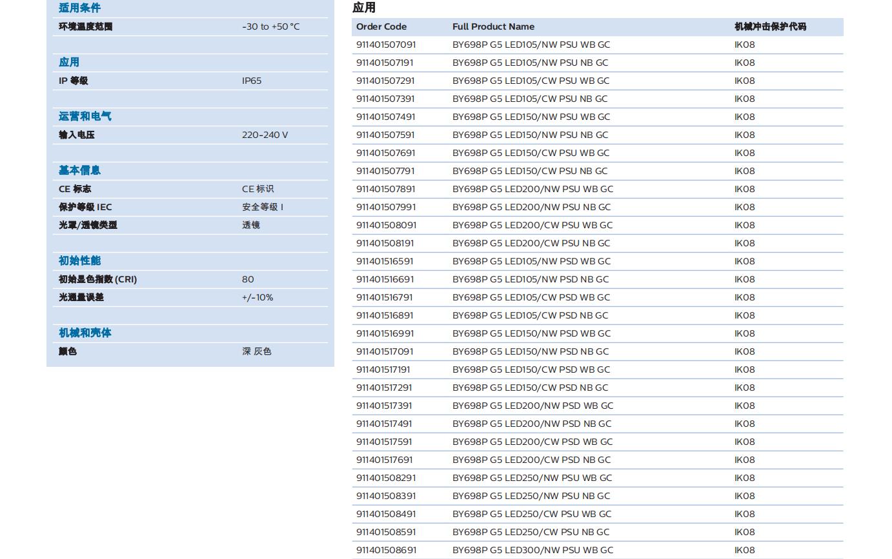
Task: Select order code 911401507591
Action: point(385,135)
